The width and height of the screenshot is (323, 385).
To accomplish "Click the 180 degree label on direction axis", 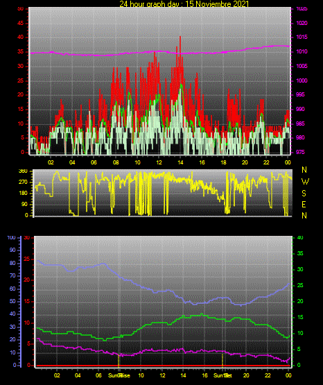I will coord(24,194).
